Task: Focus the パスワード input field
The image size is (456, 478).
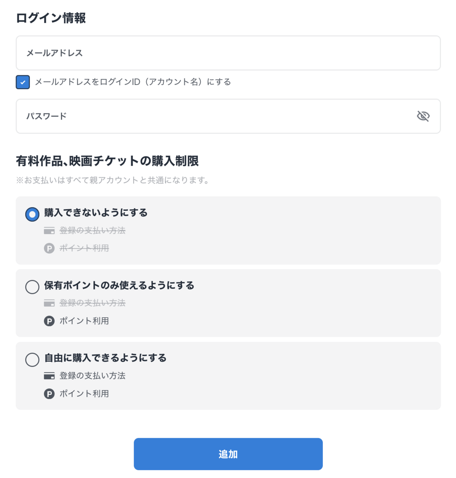Action: 228,116
